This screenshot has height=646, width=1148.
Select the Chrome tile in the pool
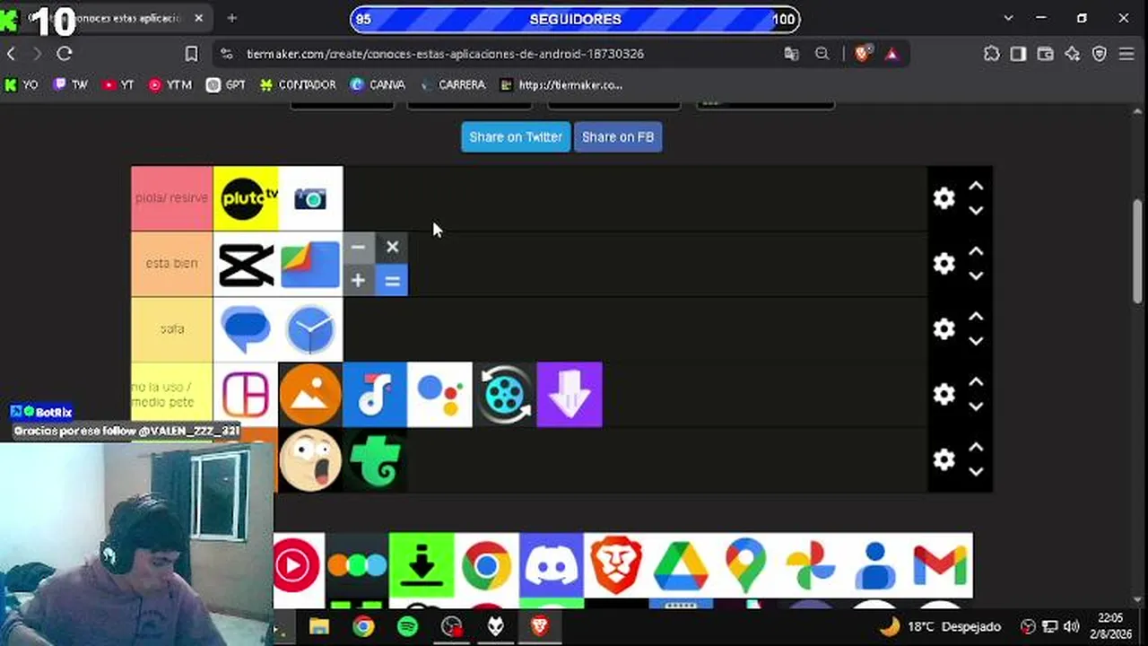(x=486, y=565)
